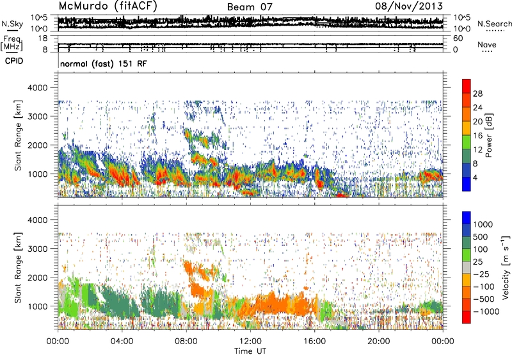Viewport: 512px width, 355px height.
Task: Click the 100 label on Velocity colorbar
Action: click(481, 249)
